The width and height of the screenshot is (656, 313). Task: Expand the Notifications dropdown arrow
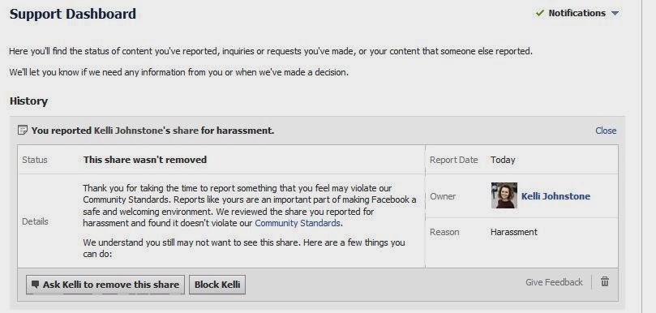pyautogui.click(x=615, y=14)
